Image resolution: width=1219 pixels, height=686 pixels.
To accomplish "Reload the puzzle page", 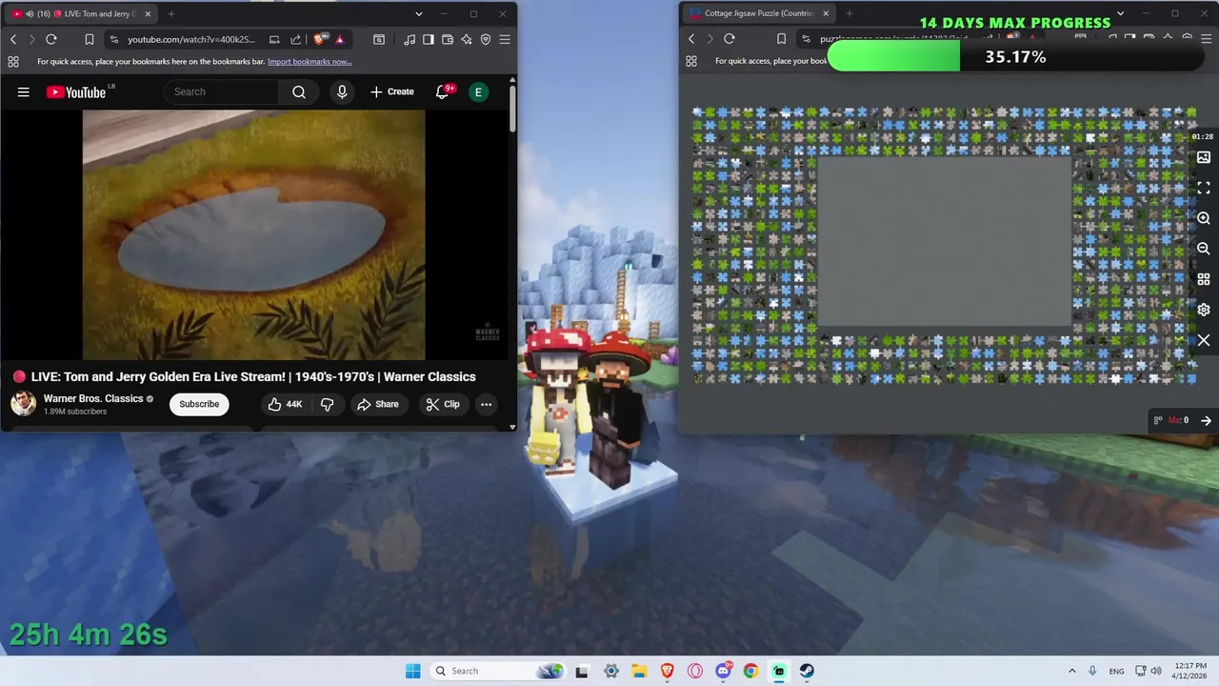I will click(x=729, y=38).
